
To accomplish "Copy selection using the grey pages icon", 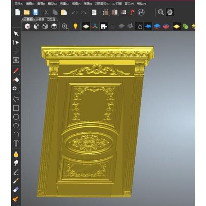I will point(55,12).
